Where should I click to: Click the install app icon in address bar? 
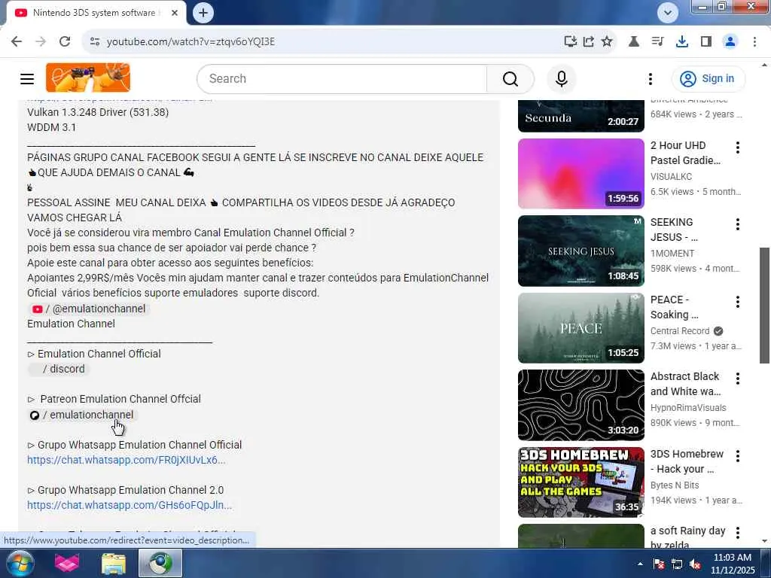pos(571,42)
